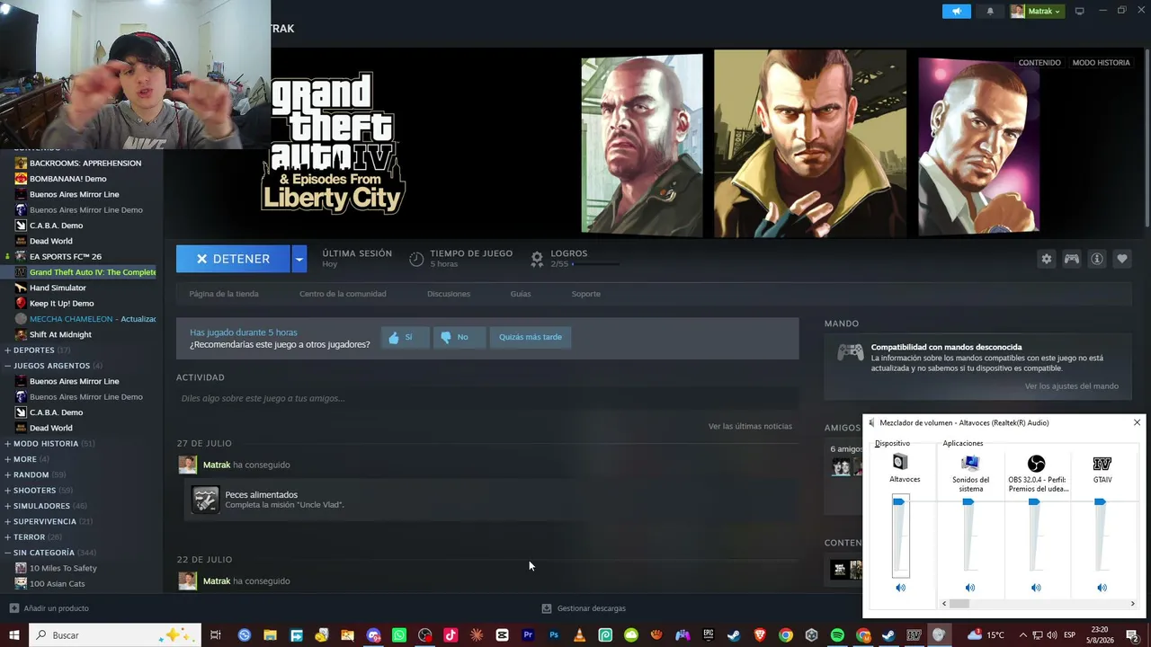Mute OBS audio in volume mixer
1151x647 pixels.
pos(1036,588)
